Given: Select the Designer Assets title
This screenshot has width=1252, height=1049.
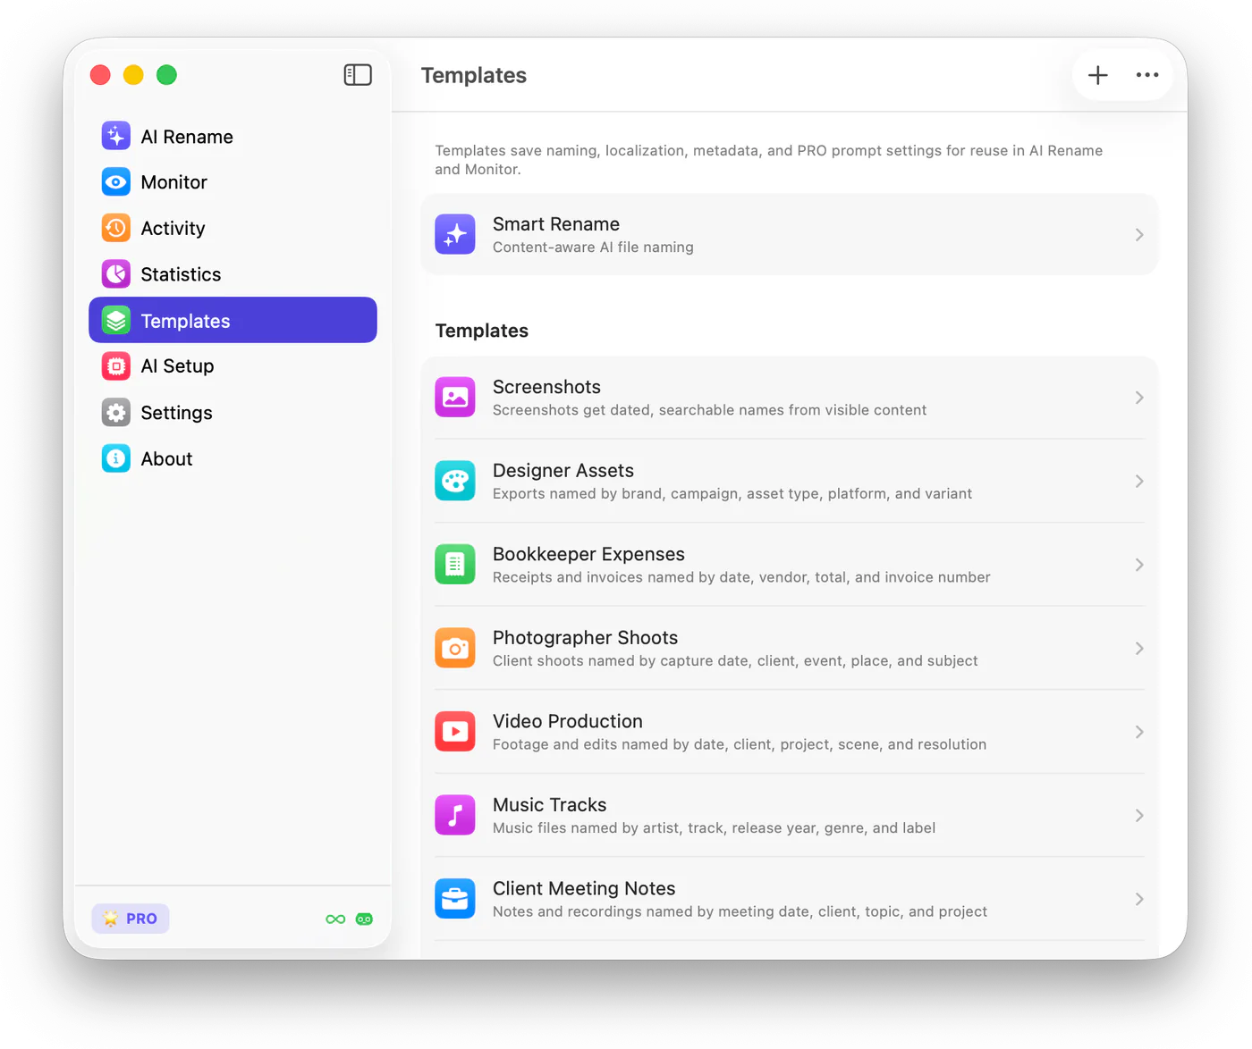Looking at the screenshot, I should tap(563, 470).
